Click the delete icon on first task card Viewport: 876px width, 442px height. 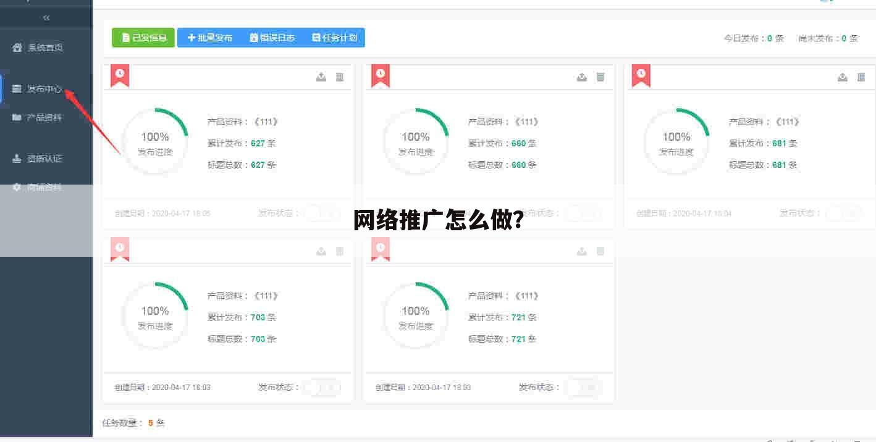click(x=339, y=77)
